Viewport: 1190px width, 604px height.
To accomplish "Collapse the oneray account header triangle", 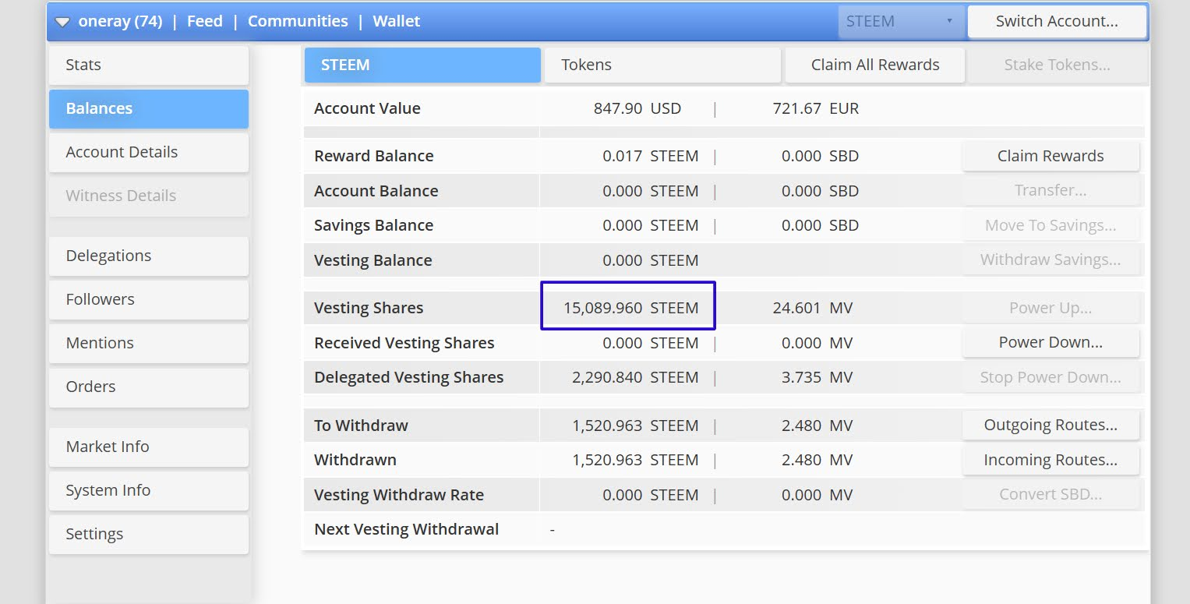I will point(62,22).
